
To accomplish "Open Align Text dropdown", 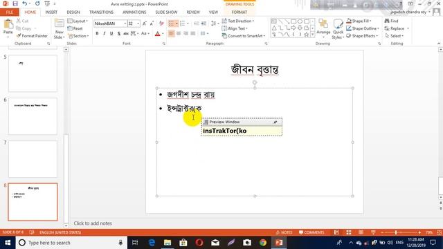I will click(x=235, y=28).
